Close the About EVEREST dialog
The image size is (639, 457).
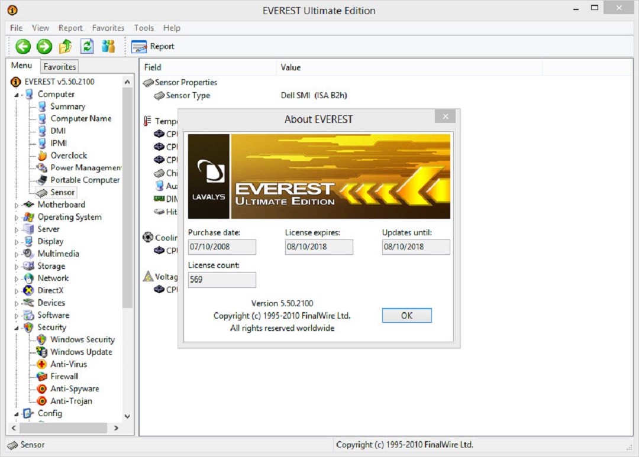[x=445, y=116]
